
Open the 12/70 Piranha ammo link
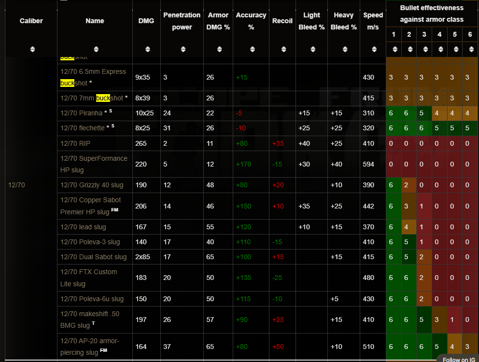click(81, 113)
